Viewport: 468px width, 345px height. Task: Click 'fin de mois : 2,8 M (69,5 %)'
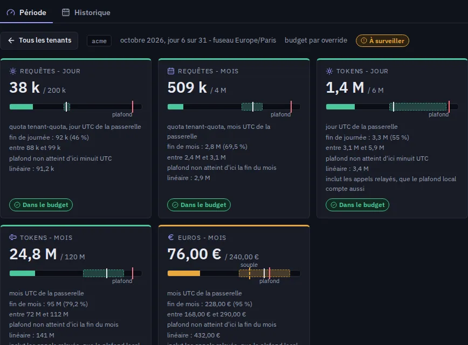tap(207, 147)
